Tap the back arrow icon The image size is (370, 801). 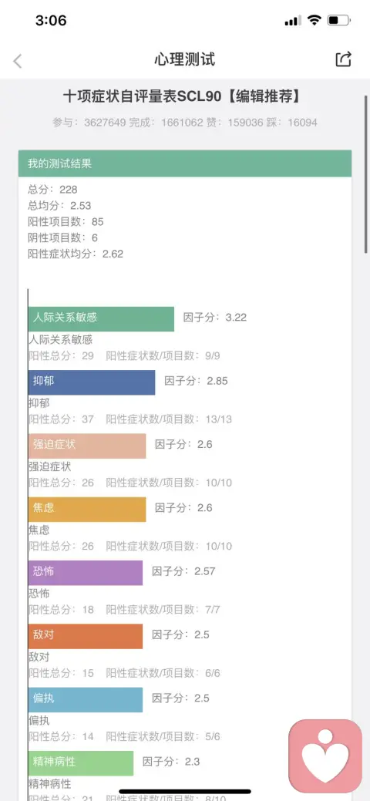[x=18, y=61]
